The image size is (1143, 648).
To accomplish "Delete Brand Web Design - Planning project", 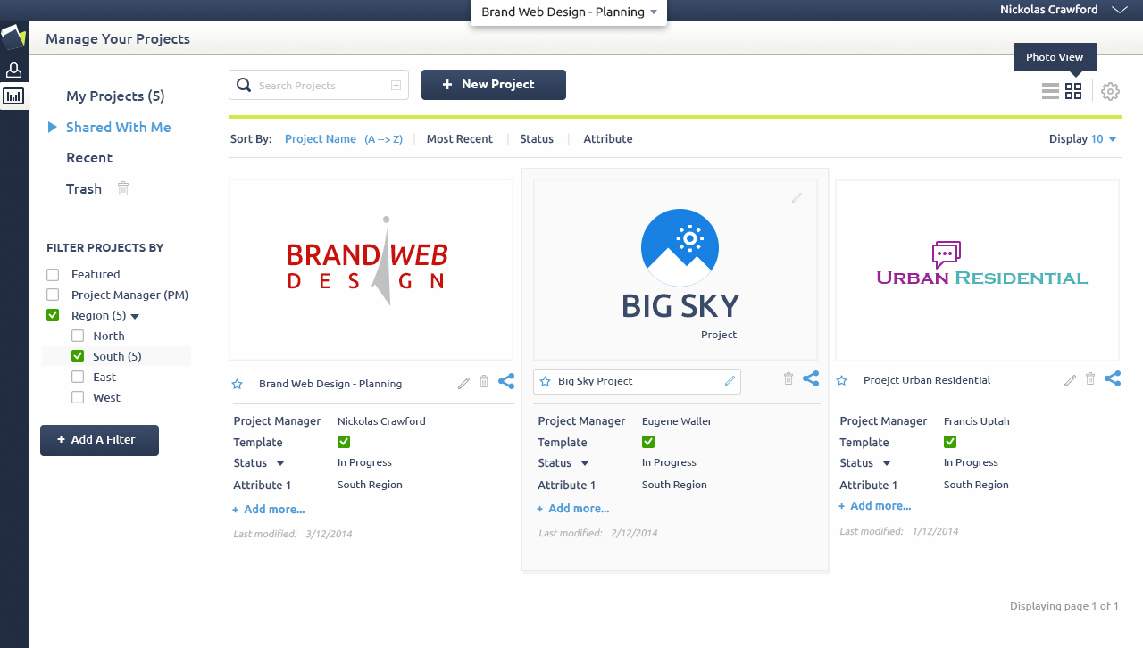I will [x=484, y=381].
